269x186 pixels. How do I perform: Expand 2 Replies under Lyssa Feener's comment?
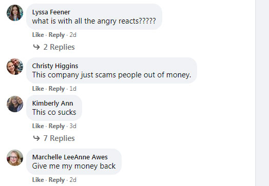tap(59, 47)
